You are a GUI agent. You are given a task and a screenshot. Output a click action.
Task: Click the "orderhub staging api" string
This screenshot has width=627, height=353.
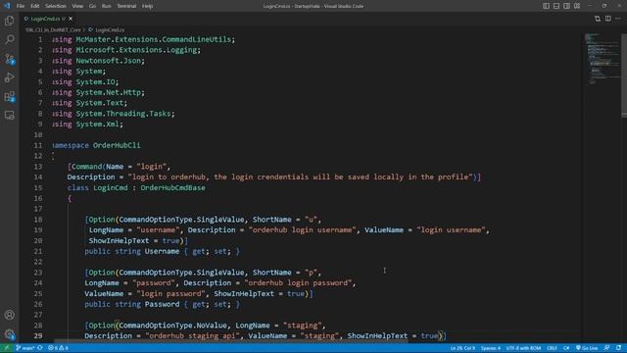192,335
